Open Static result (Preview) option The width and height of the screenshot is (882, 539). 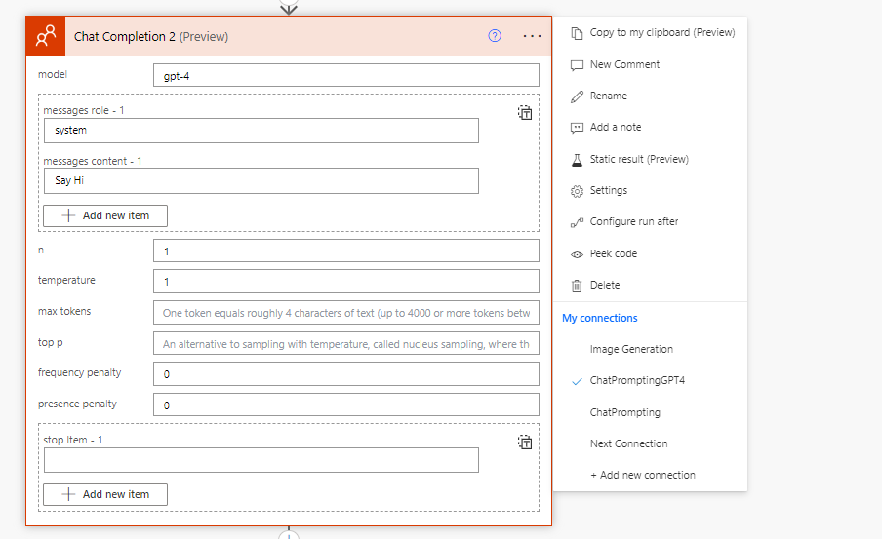(638, 159)
